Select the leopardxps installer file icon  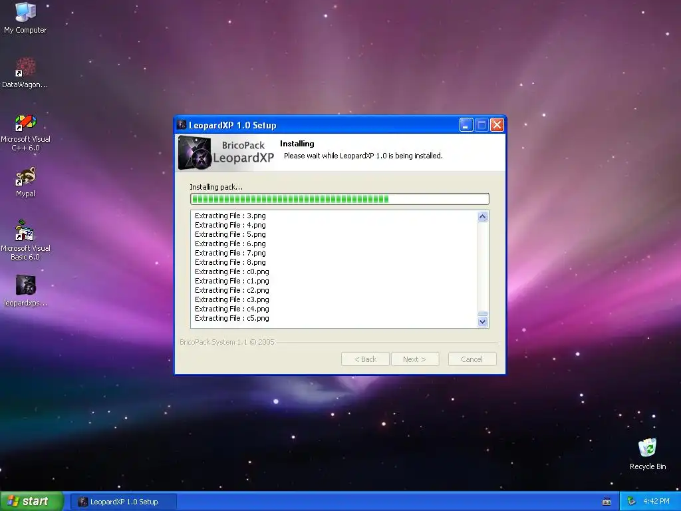tap(25, 291)
